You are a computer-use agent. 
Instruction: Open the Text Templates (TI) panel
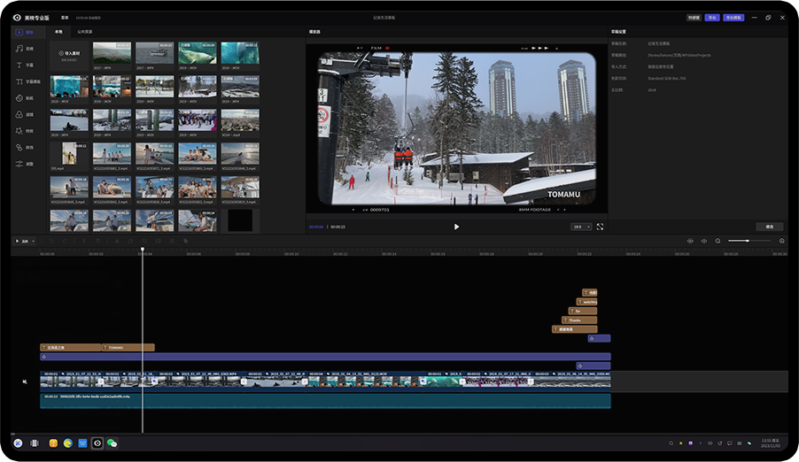tap(27, 81)
